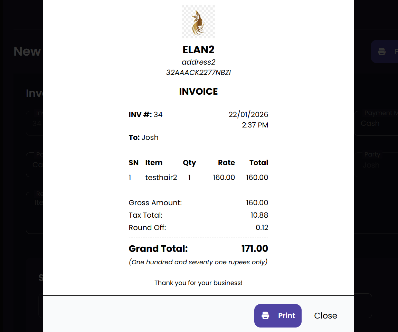Click the testhair2 item row
Viewport: 398px width, 332px height.
pyautogui.click(x=161, y=178)
